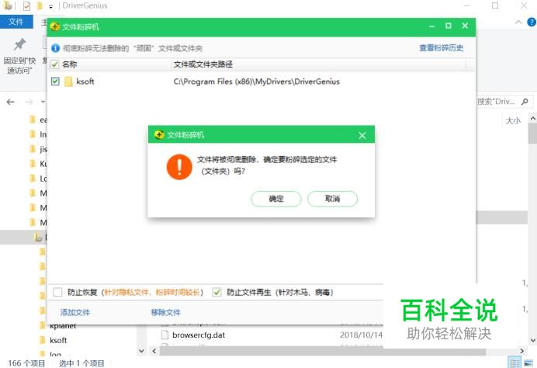The image size is (537, 368).
Task: Select the ksoft folder icon in shredder list
Action: 68,82
